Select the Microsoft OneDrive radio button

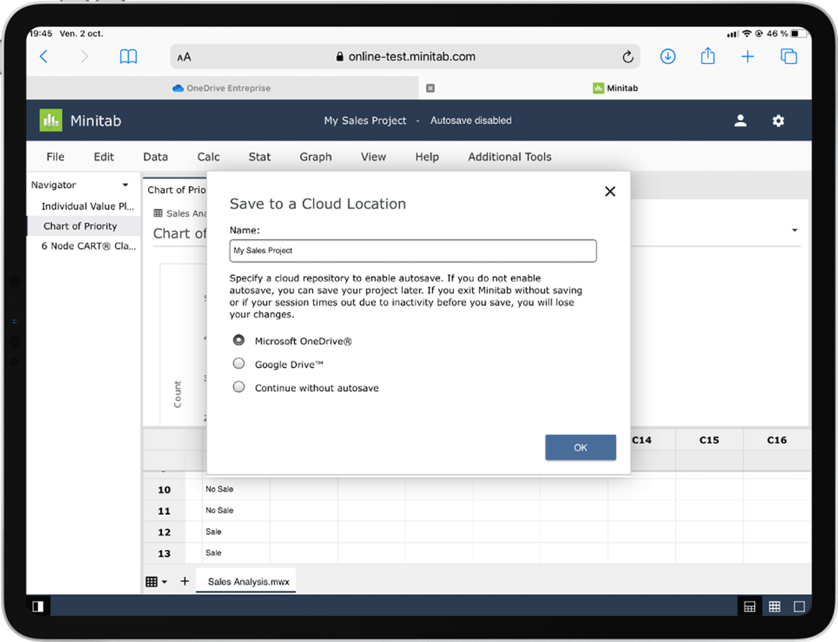238,340
